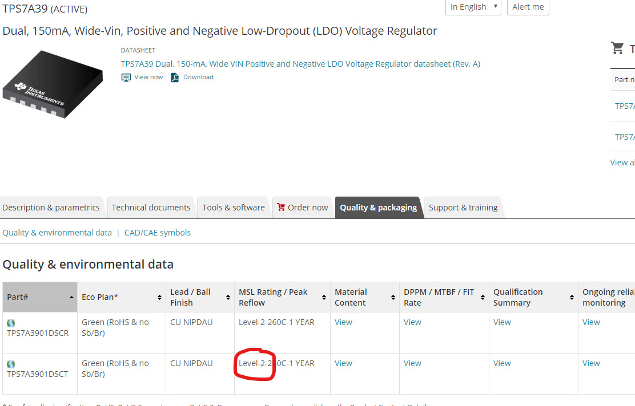View Ongoing reliability monitoring for TPS7A3901DSCT

tap(591, 364)
